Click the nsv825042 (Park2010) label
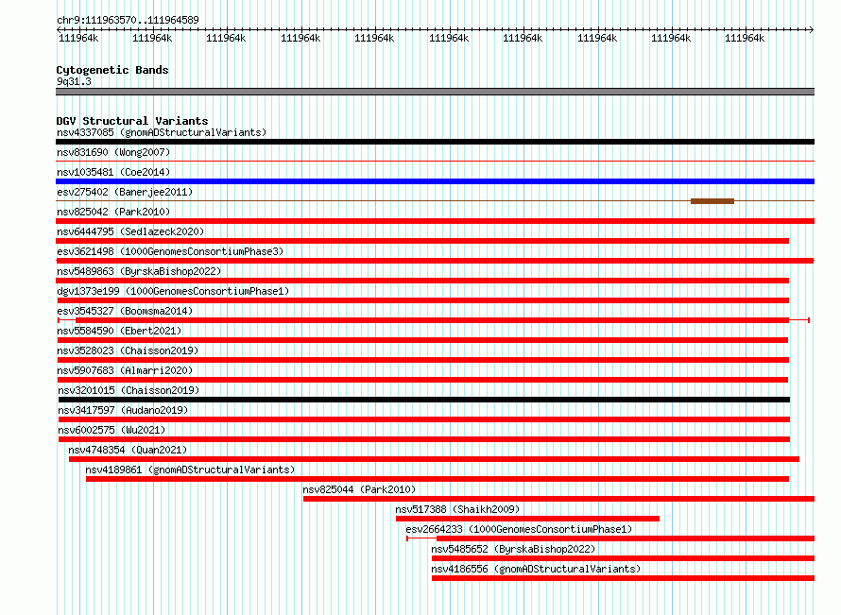 pyautogui.click(x=113, y=212)
